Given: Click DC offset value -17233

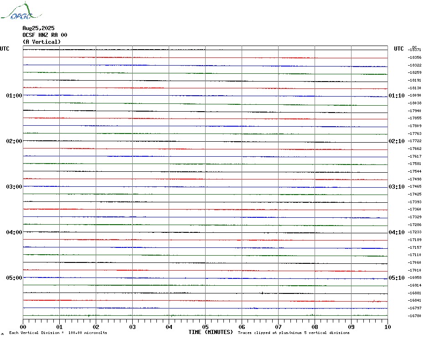Looking at the screenshot, I should point(414,232).
